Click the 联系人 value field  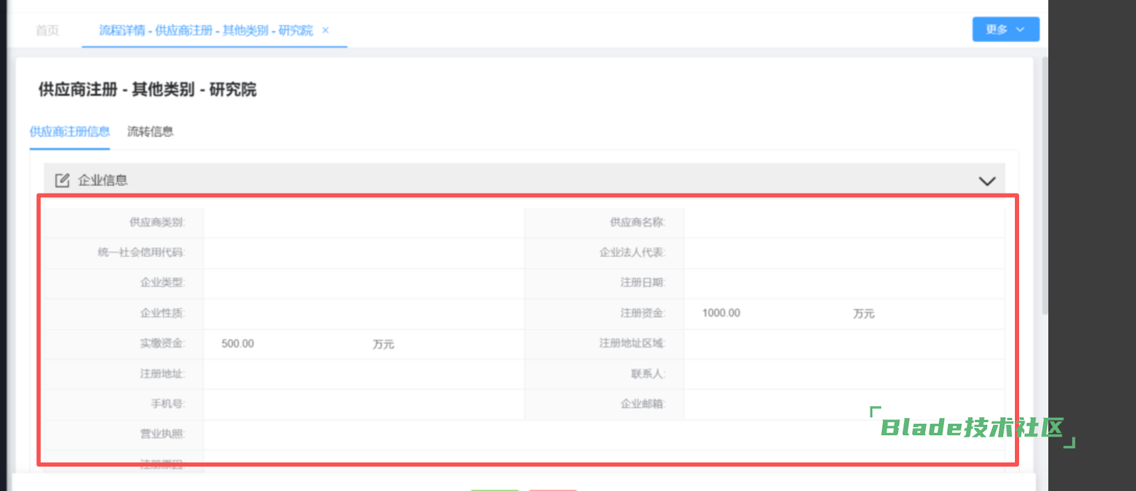click(842, 374)
